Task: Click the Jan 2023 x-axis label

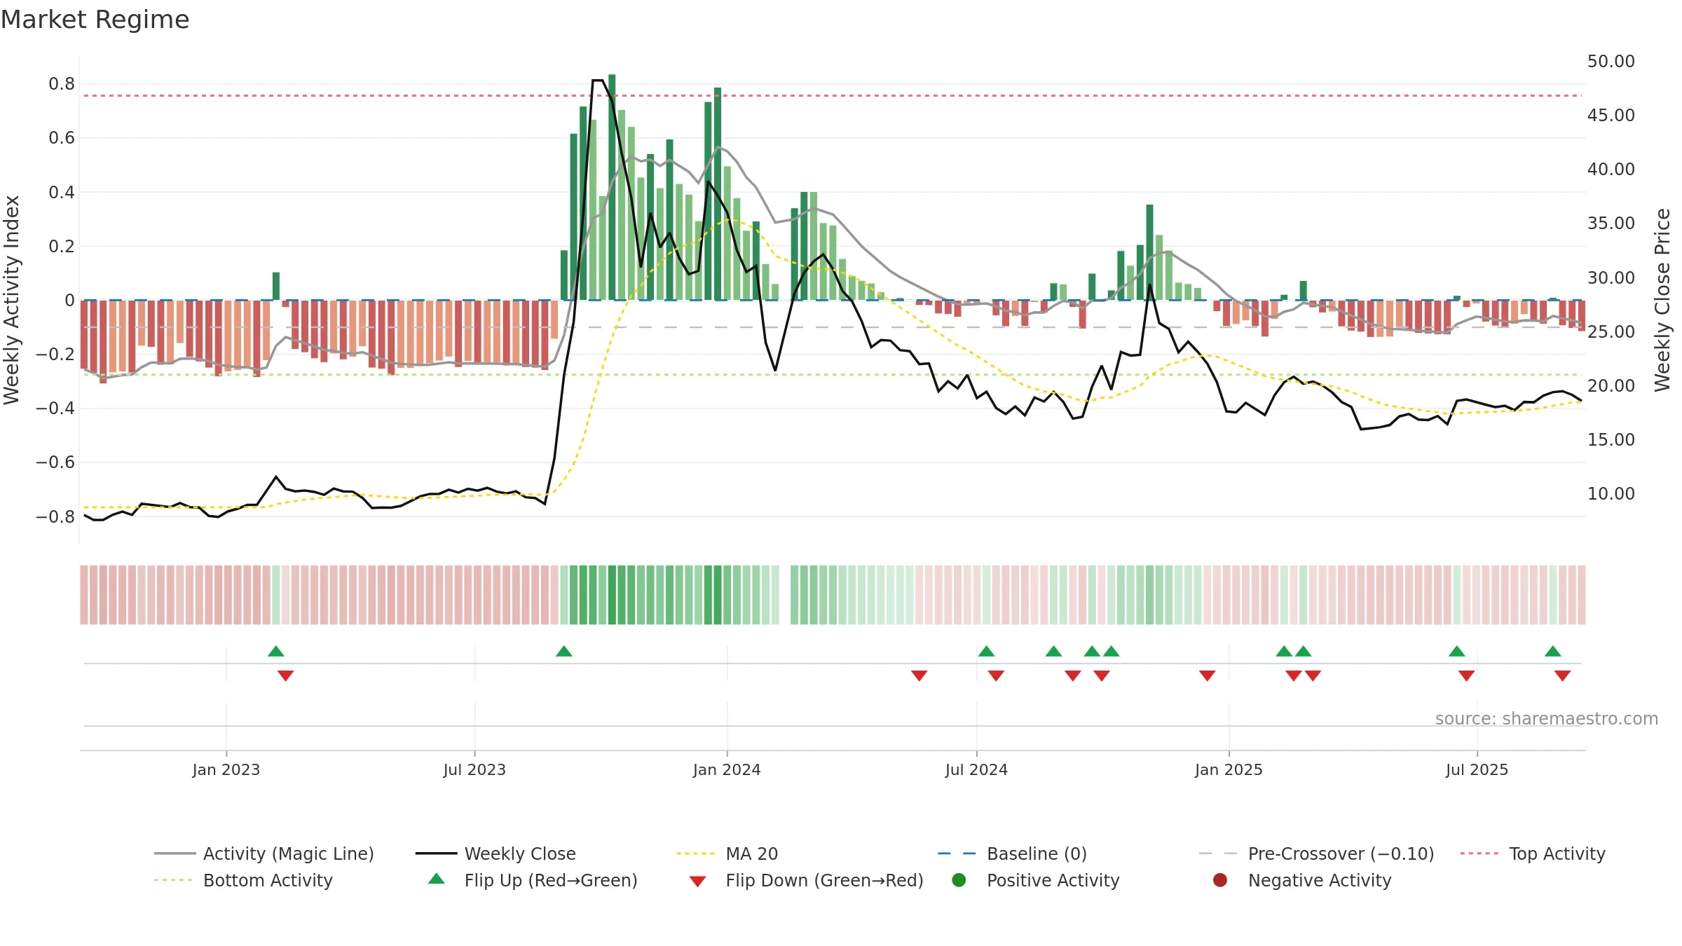Action: point(226,769)
